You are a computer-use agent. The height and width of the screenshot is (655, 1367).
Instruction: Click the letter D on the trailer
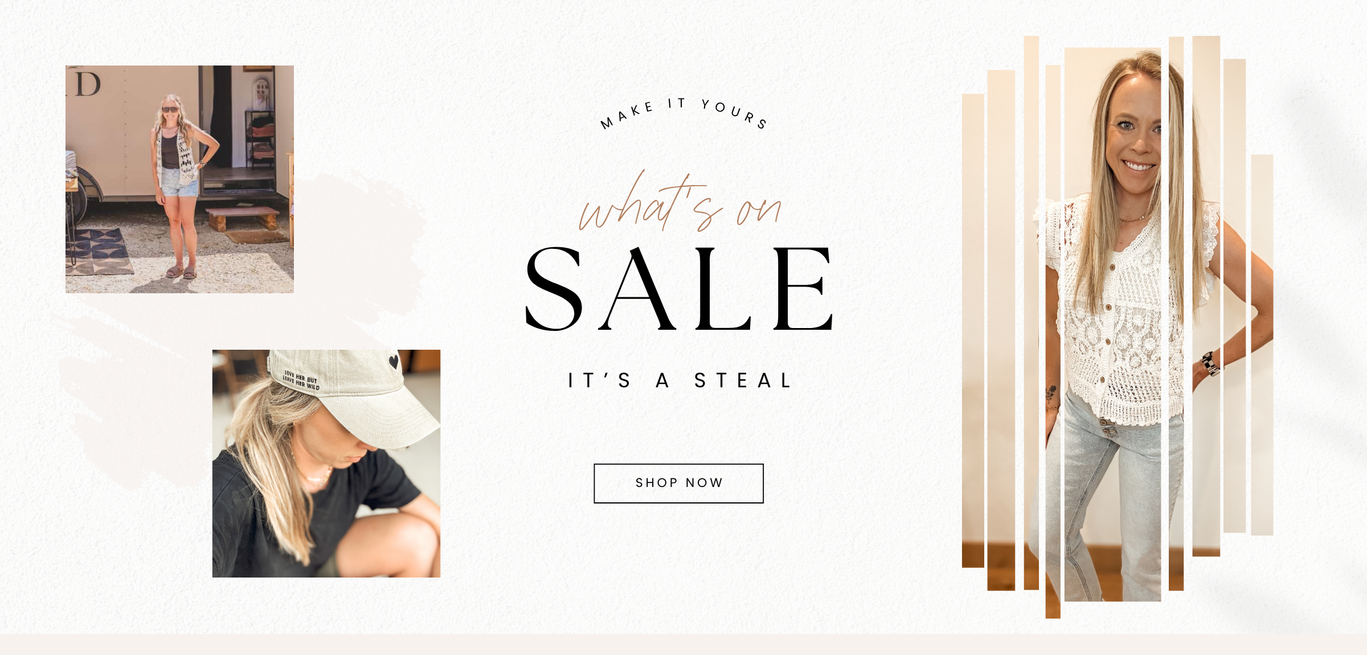click(x=88, y=84)
